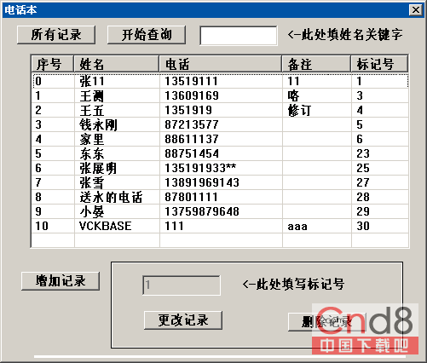Click remark 11 in 张11 row
The image size is (427, 363).
[x=293, y=81]
